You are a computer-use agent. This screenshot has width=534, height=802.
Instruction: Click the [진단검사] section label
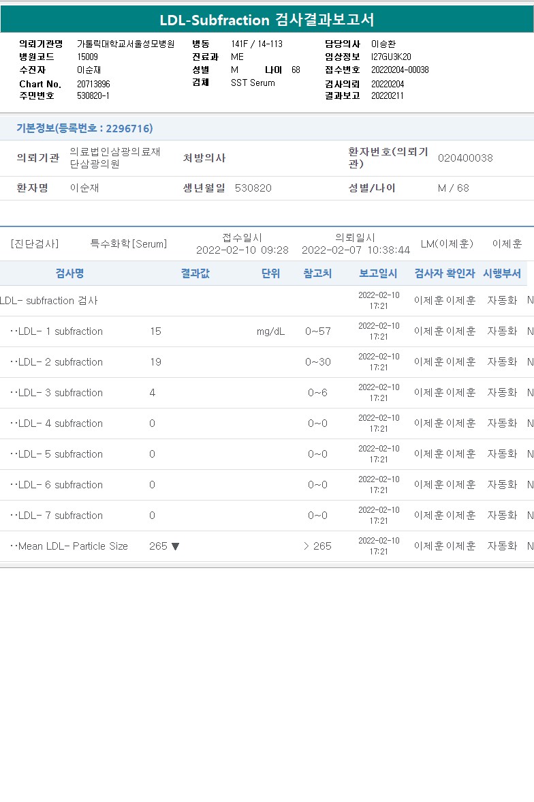tap(35, 244)
